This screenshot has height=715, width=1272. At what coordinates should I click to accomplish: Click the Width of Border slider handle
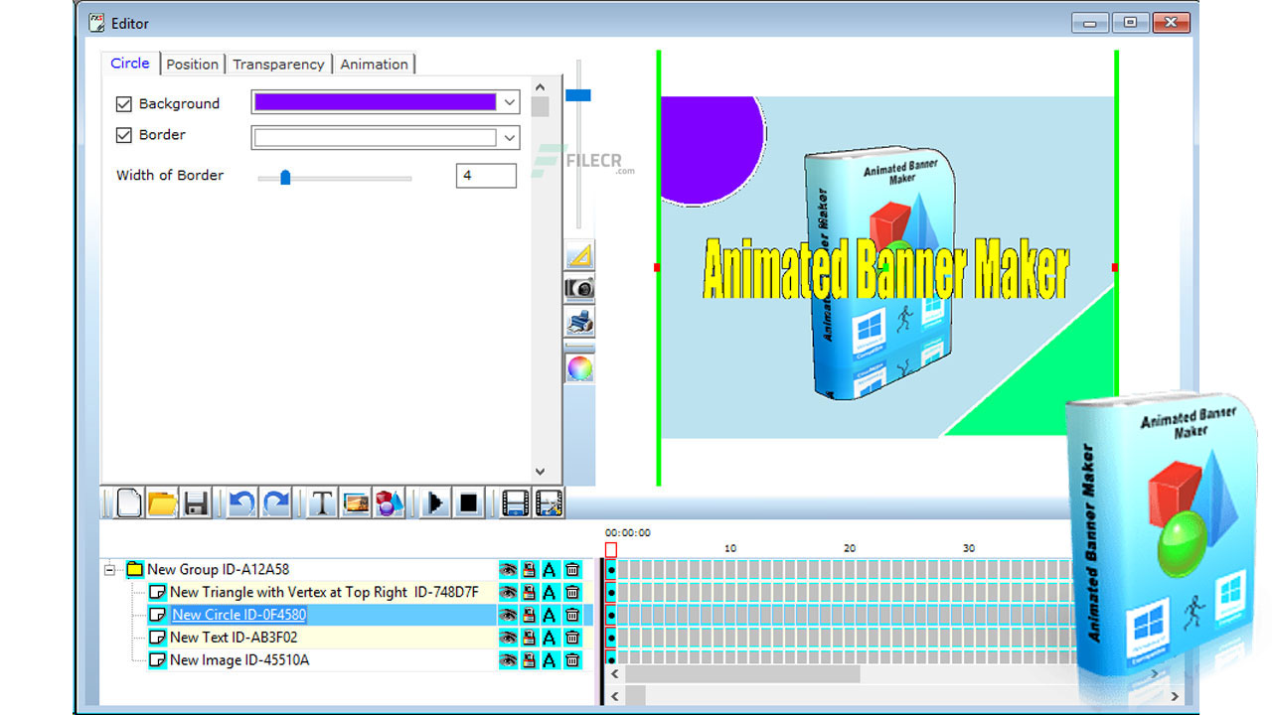pos(285,178)
